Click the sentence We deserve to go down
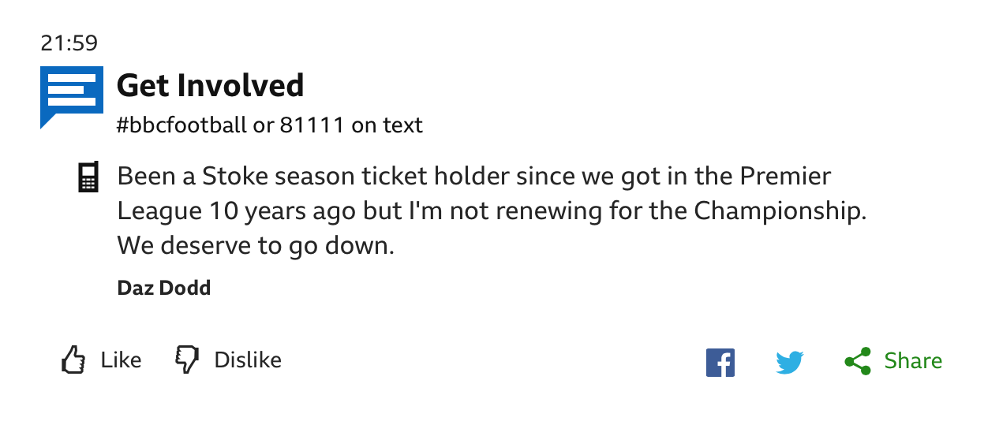The width and height of the screenshot is (999, 421). 255,247
